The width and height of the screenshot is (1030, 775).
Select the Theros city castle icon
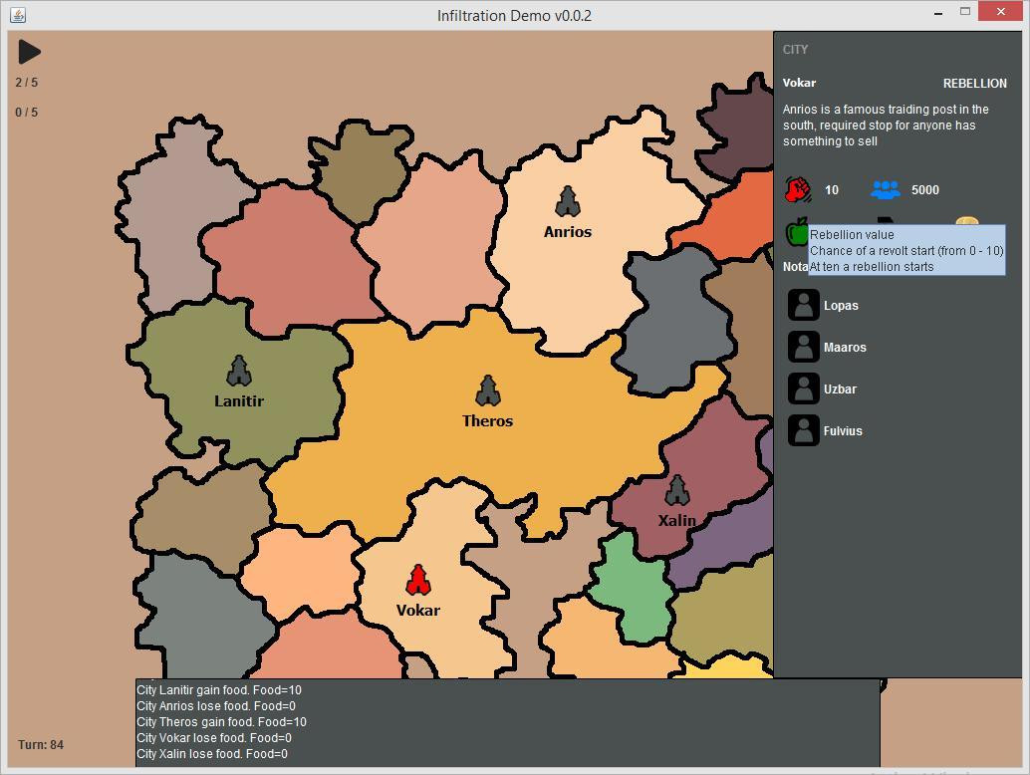pyautogui.click(x=487, y=391)
